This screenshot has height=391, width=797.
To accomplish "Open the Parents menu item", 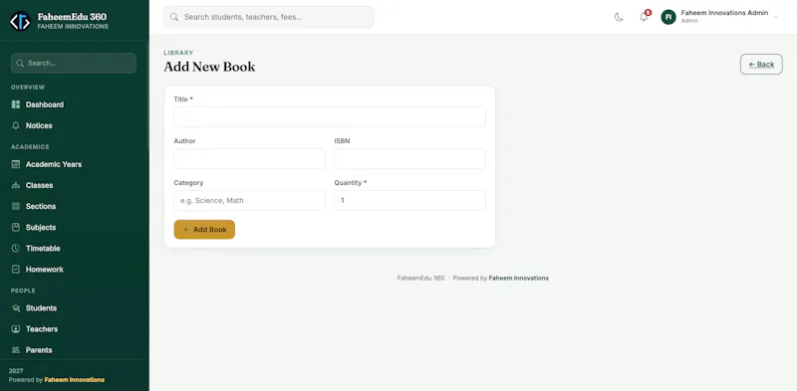I will tap(73, 350).
